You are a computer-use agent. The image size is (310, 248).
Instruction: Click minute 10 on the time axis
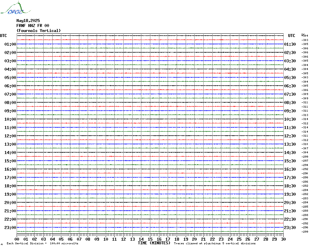click(106, 239)
